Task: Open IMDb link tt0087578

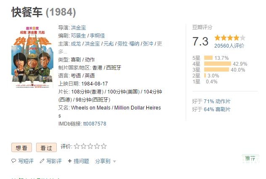Action: click(x=95, y=124)
